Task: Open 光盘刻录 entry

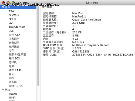Action: pos(14,43)
